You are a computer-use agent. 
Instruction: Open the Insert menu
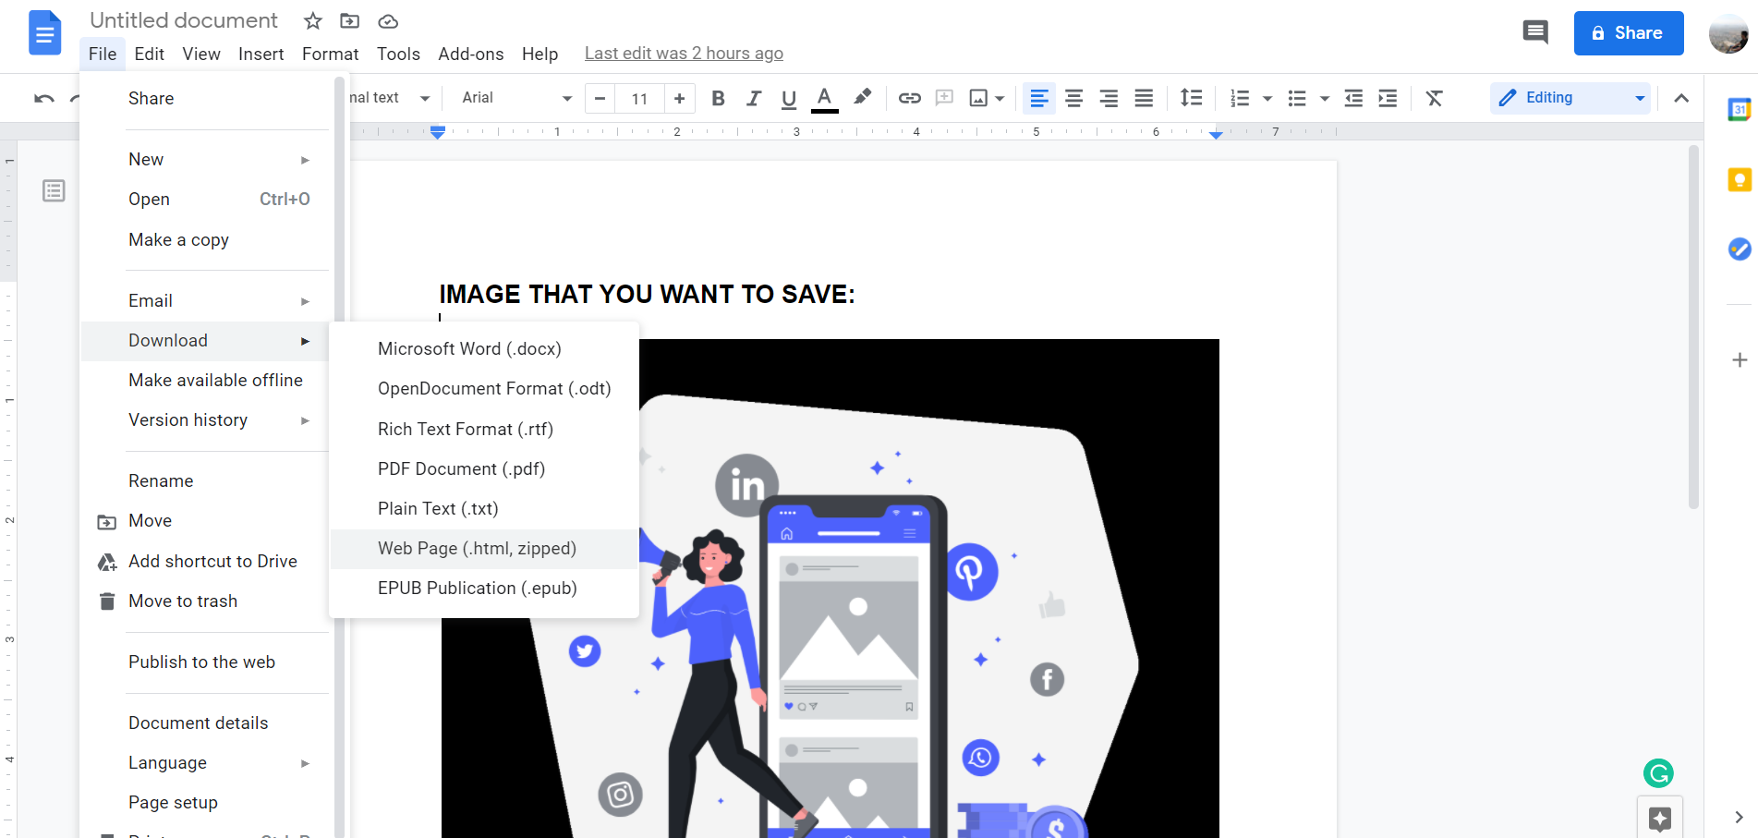pos(261,54)
